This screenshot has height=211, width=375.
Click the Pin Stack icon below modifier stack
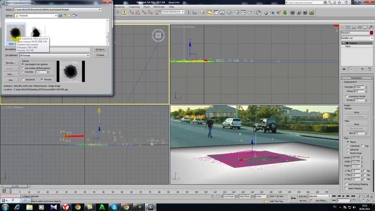tap(344, 69)
